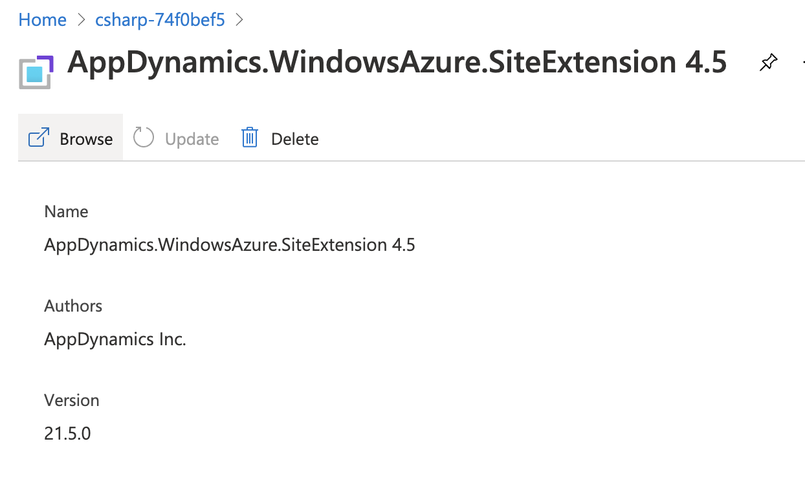Image resolution: width=805 pixels, height=481 pixels.
Task: Select the AppDynamics.WindowsAzure.SiteExtension 4.5 page title
Action: tap(397, 62)
